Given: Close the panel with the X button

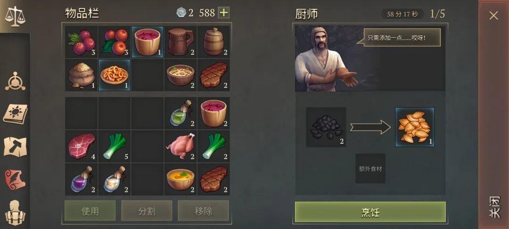Looking at the screenshot, I should tap(494, 15).
